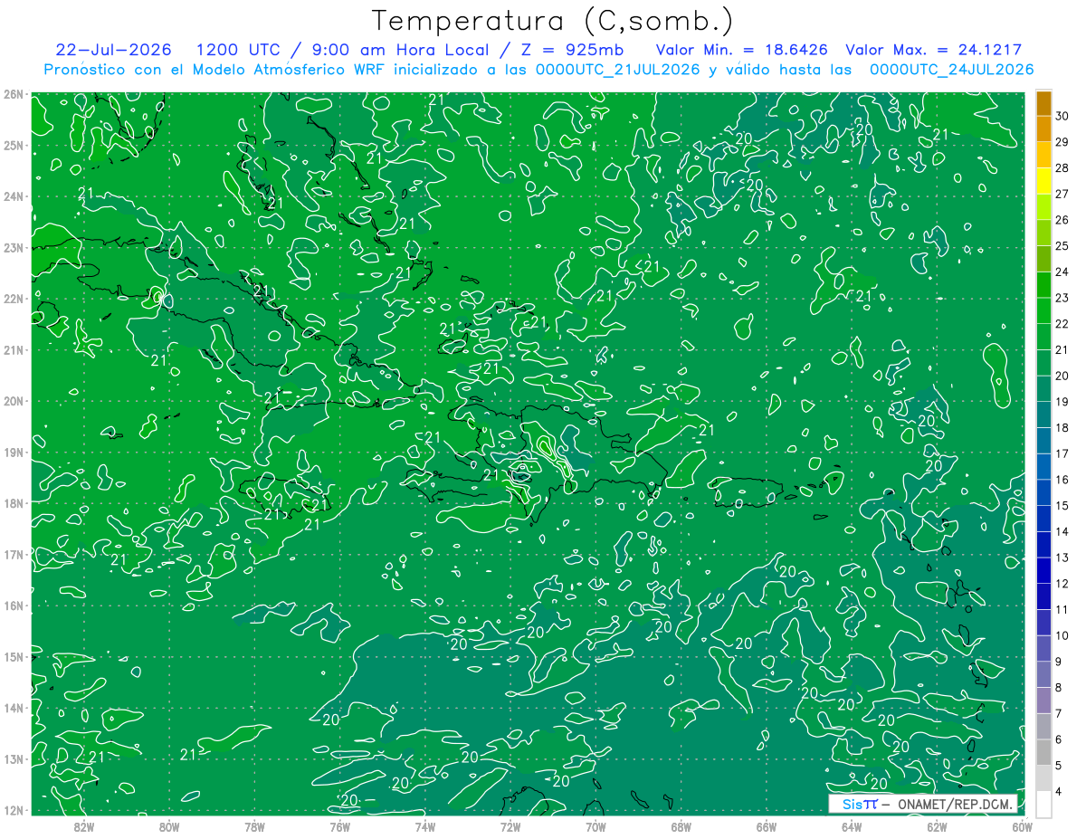This screenshot has height=839, width=1086.
Task: Click longitude label "76W"
Action: click(x=339, y=826)
